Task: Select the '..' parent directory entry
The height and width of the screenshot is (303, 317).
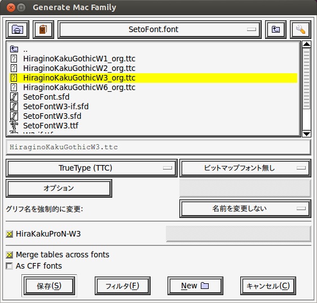Action: click(153, 49)
